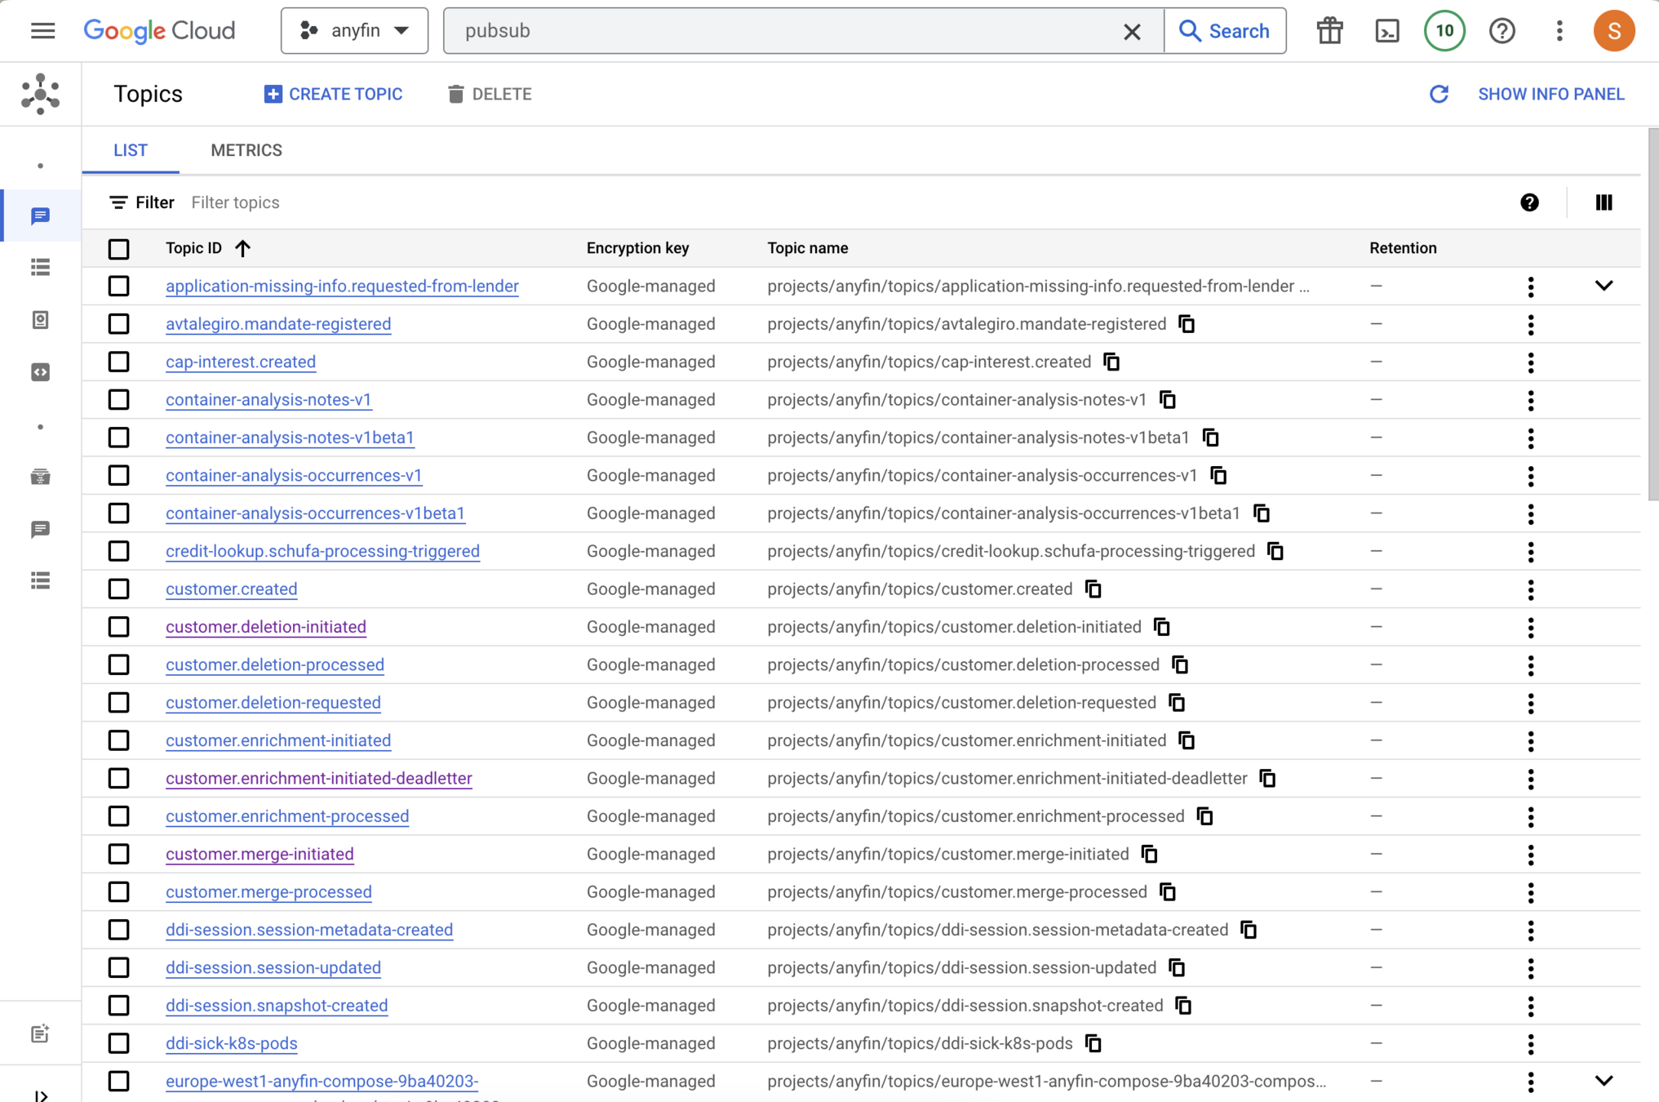Expand the europe-west1-anyfin-compose row chevron

point(1604,1081)
